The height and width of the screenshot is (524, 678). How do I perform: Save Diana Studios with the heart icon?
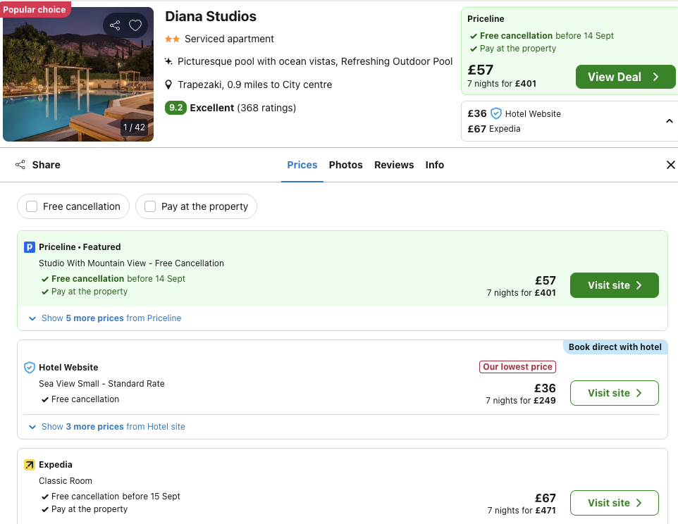pos(135,25)
